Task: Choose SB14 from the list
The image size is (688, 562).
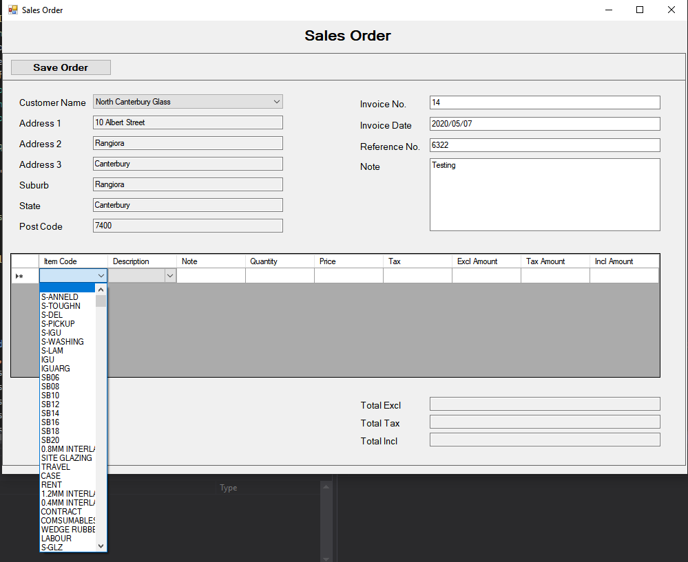Action: click(68, 413)
